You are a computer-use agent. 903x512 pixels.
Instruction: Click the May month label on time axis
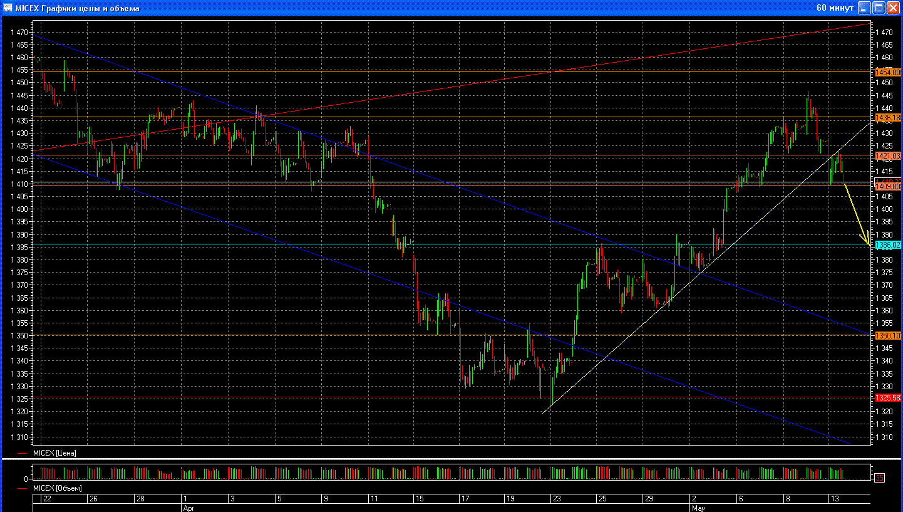click(697, 508)
